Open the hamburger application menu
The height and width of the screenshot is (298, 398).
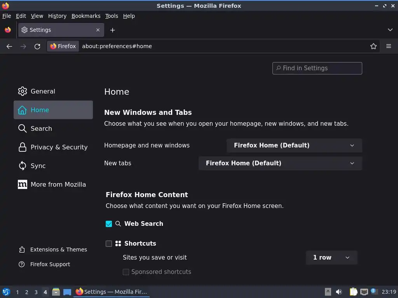click(x=389, y=46)
